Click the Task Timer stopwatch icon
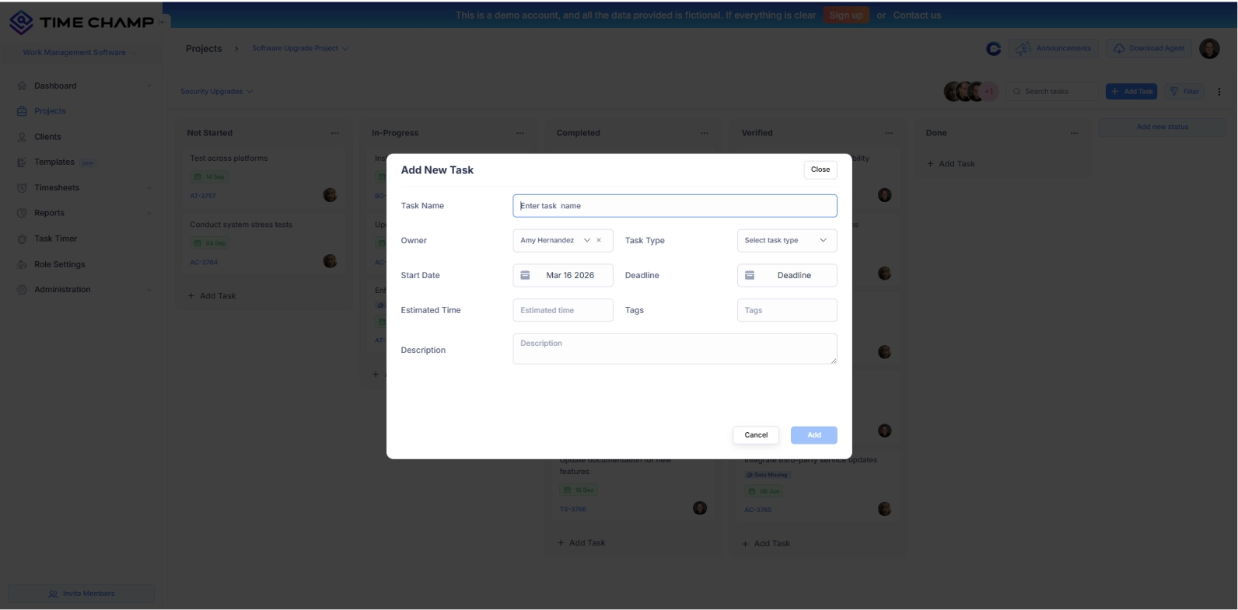The width and height of the screenshot is (1238, 610). click(22, 239)
